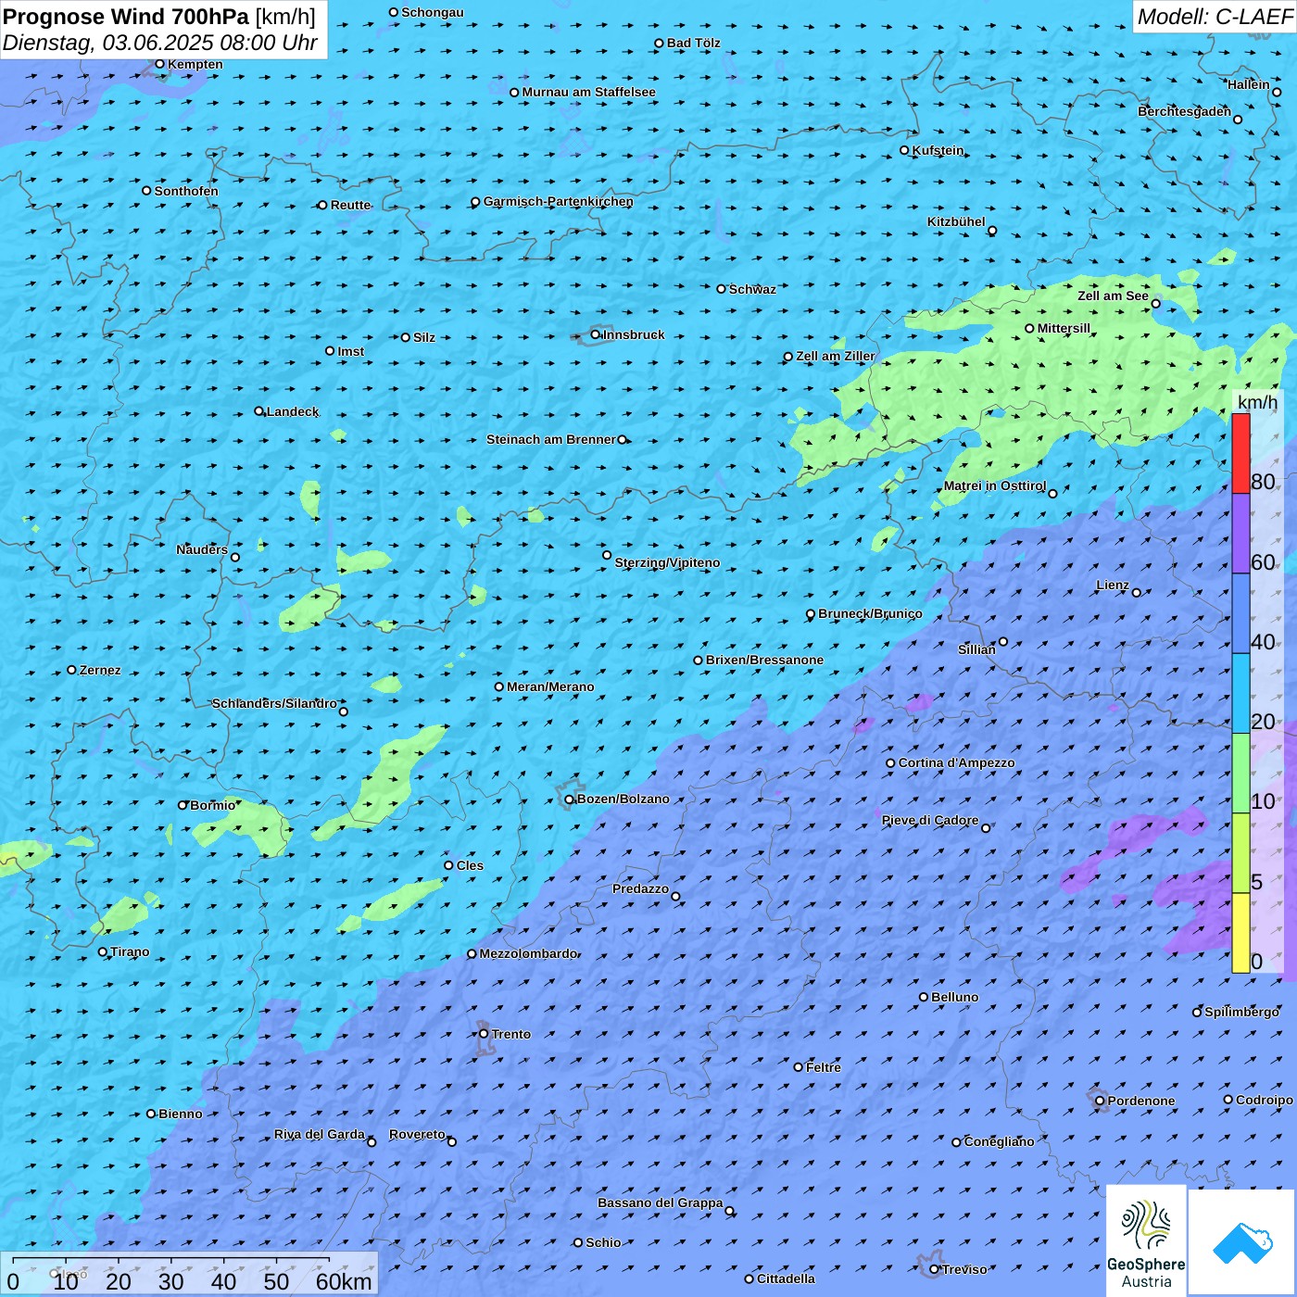This screenshot has height=1297, width=1297.
Task: Click the 'Mezzolombardo' town label
Action: click(x=528, y=953)
